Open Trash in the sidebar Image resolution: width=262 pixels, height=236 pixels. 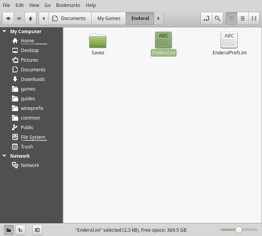[x=31, y=147]
